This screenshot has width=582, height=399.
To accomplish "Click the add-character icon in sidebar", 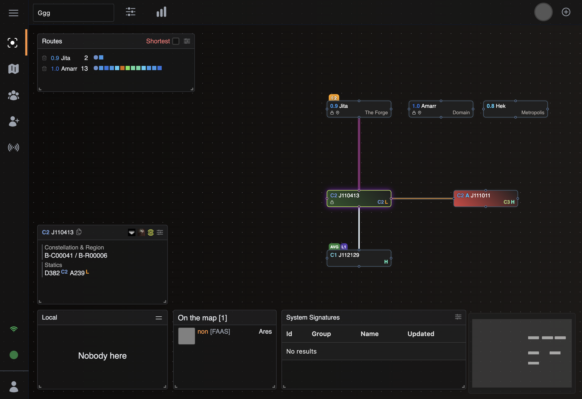I will click(13, 121).
